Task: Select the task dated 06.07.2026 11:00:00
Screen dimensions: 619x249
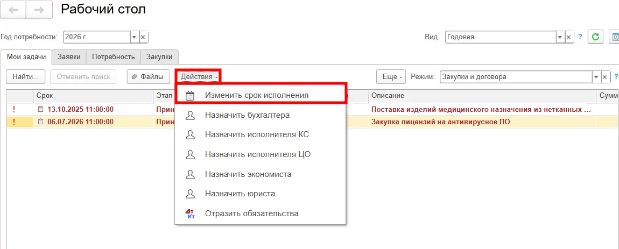Action: (81, 122)
